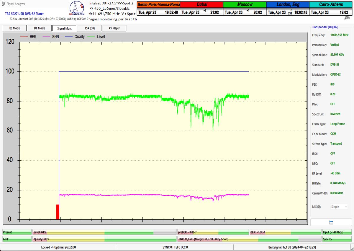Open the MIS Single dropdown
The image size is (354, 251).
tap(339, 207)
